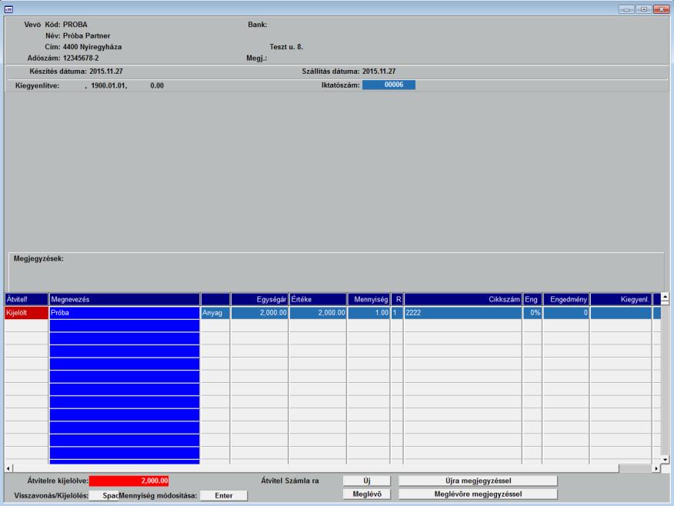
Task: Click the street text Teszt u. 8.
Action: pyautogui.click(x=286, y=47)
